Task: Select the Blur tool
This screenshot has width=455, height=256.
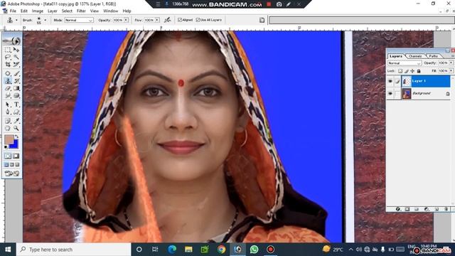Action: click(x=8, y=95)
